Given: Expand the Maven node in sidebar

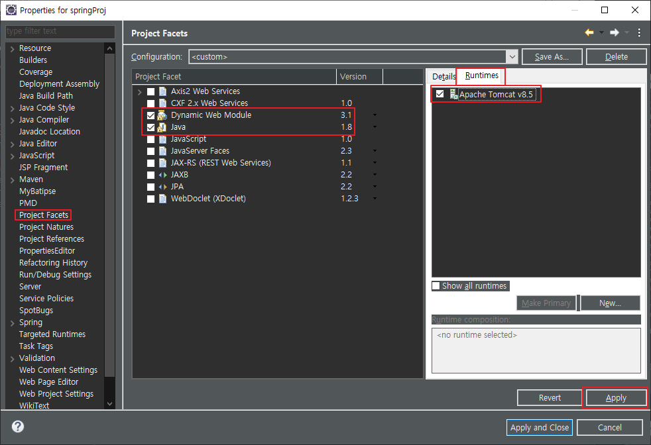Looking at the screenshot, I should [x=13, y=180].
